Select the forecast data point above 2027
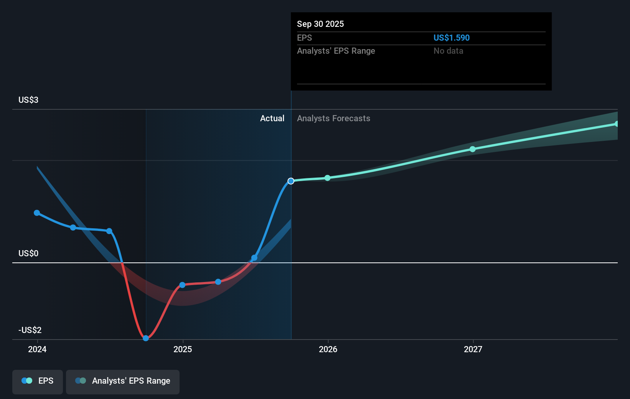The height and width of the screenshot is (399, 630). click(473, 149)
